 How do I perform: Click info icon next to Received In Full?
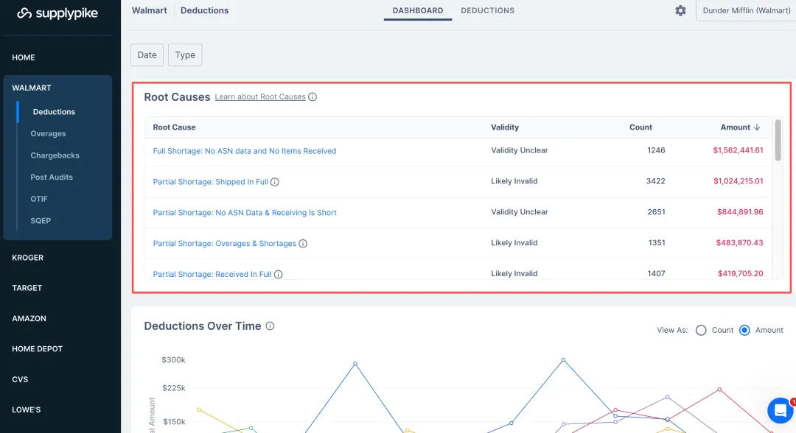(279, 275)
